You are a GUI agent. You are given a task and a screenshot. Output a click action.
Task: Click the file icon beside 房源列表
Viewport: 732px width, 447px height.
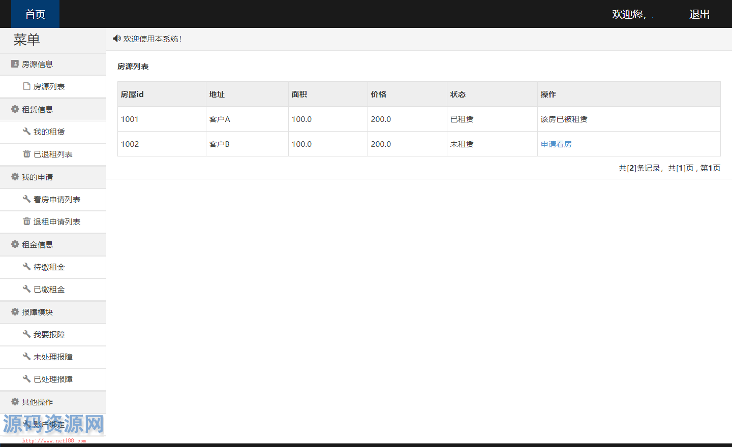(x=26, y=86)
